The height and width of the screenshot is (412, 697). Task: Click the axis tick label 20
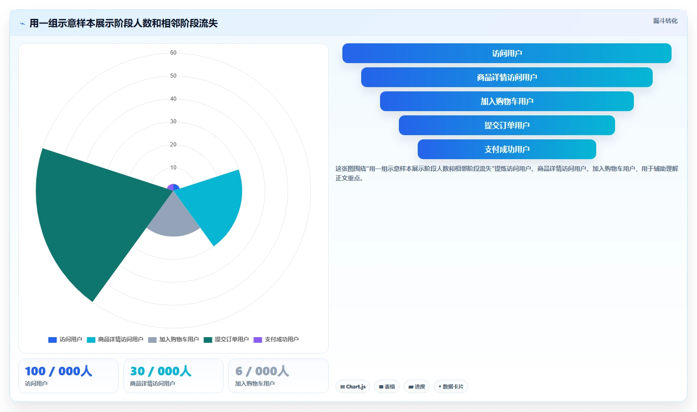click(173, 145)
